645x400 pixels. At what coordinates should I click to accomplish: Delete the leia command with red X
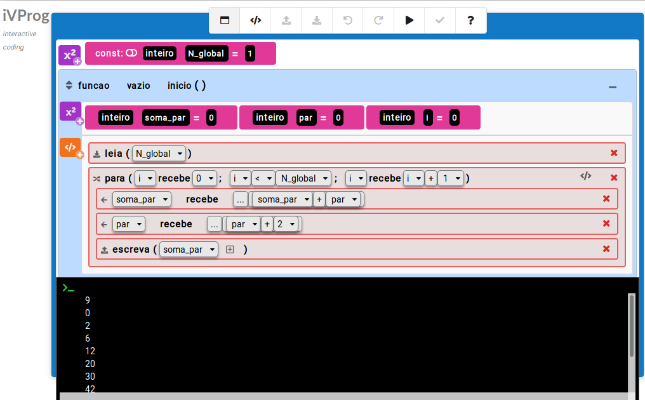coord(614,153)
